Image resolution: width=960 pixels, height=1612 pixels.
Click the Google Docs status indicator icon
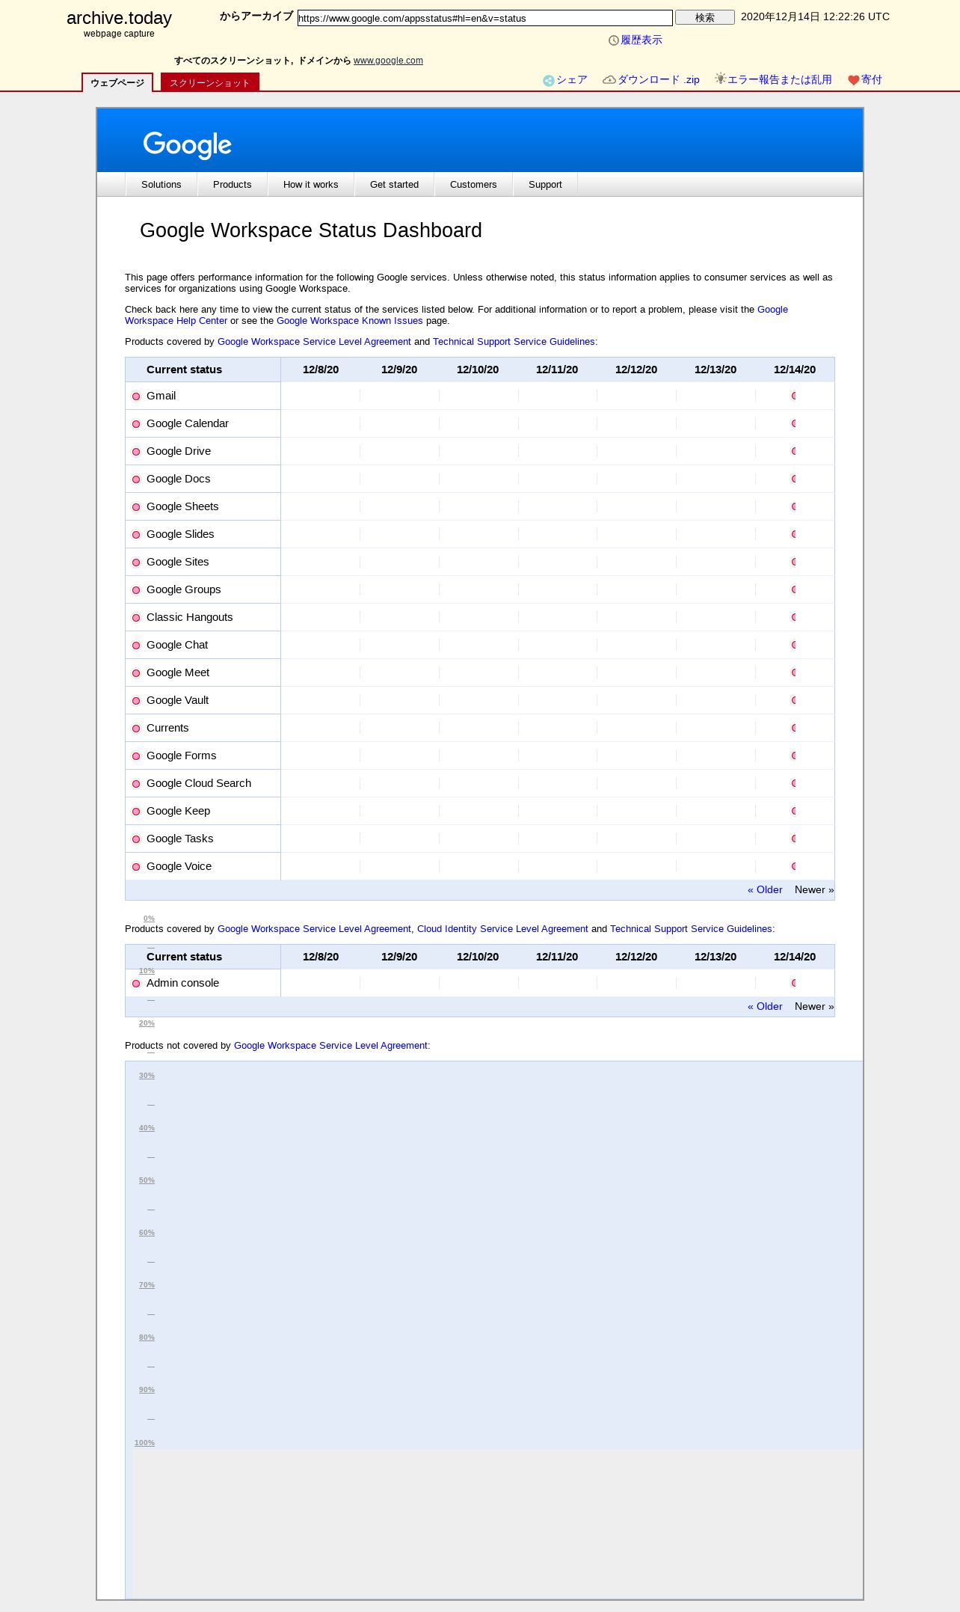tap(136, 479)
